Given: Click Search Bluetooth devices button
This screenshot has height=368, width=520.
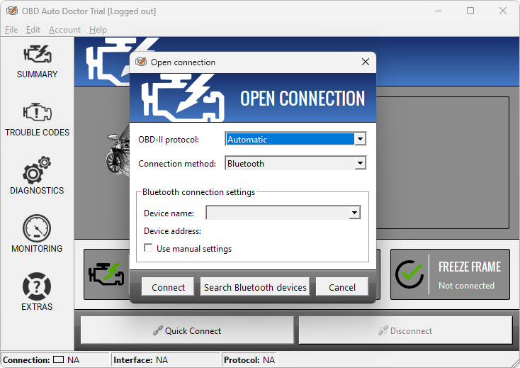Looking at the screenshot, I should [x=255, y=286].
